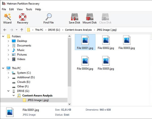Open Find File magnifier tool
Screen dimensions: 152x119
[x=48, y=18]
